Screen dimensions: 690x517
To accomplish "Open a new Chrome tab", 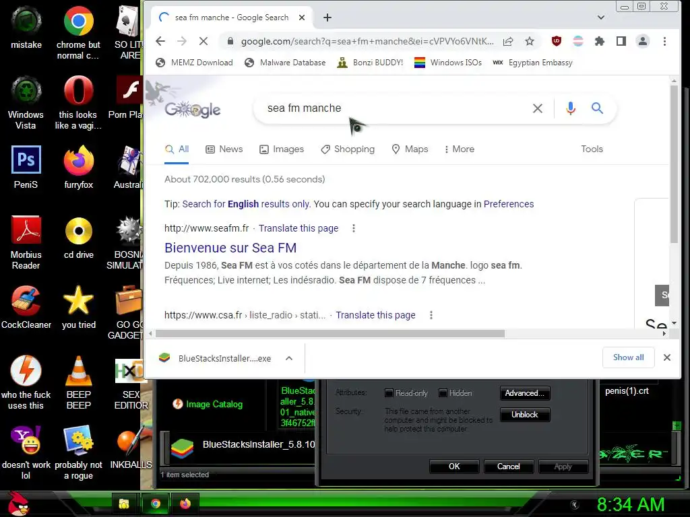I will point(327,18).
